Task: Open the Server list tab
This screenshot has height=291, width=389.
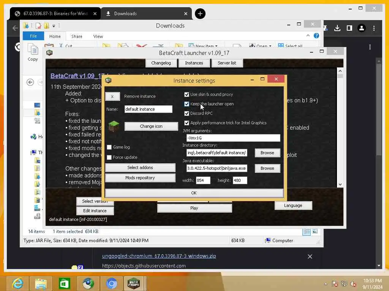Action: point(227,63)
